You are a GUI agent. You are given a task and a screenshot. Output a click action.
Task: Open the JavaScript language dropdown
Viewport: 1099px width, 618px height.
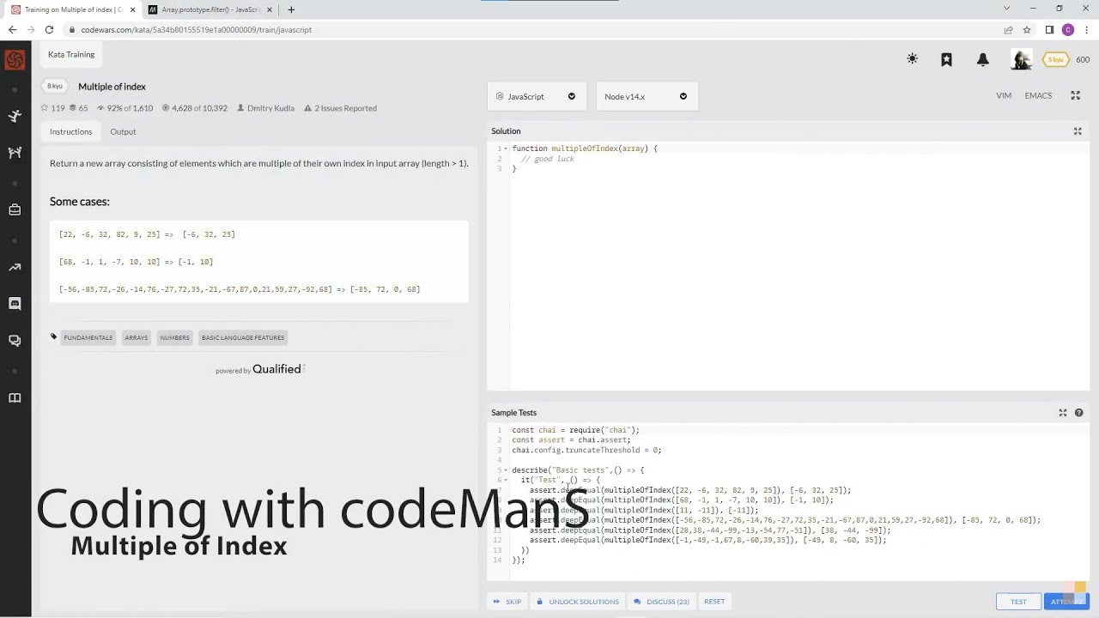point(537,96)
